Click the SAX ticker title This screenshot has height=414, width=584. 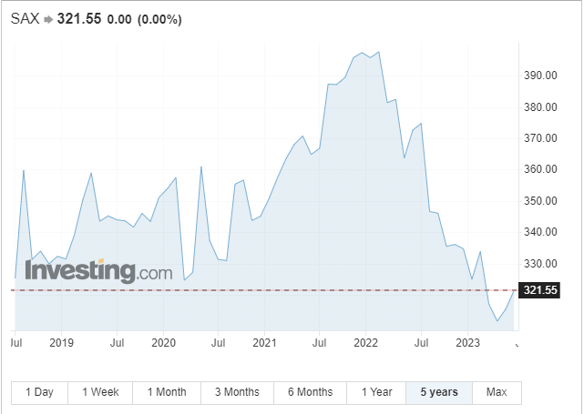(x=25, y=20)
